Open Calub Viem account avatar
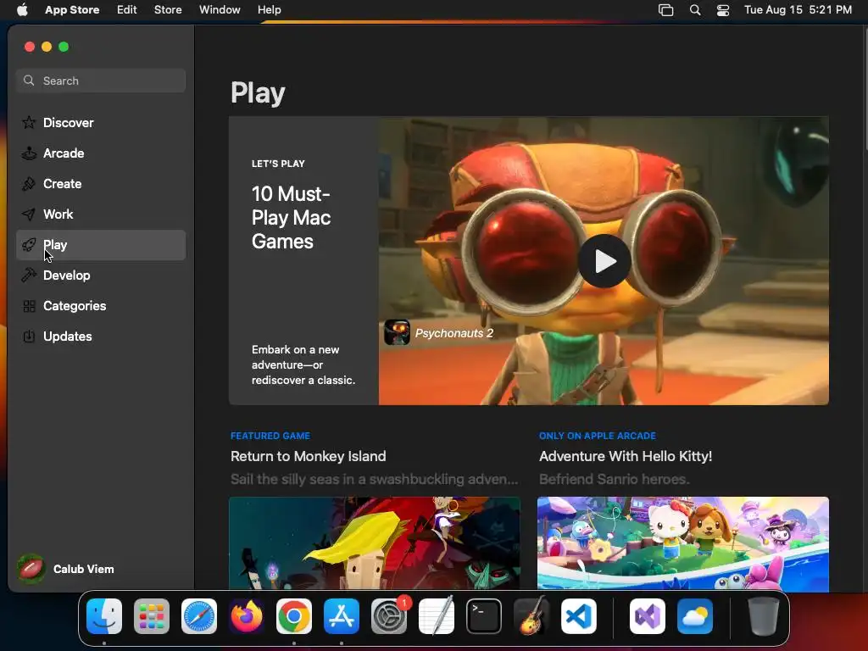The height and width of the screenshot is (651, 868). coord(31,569)
